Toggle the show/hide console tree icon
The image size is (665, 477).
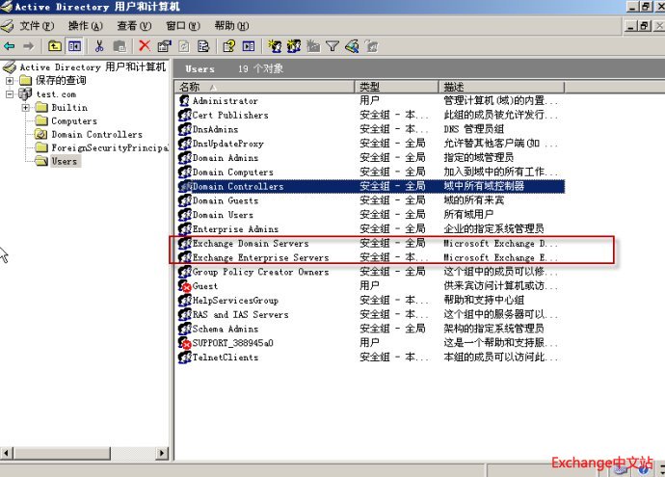coord(73,45)
